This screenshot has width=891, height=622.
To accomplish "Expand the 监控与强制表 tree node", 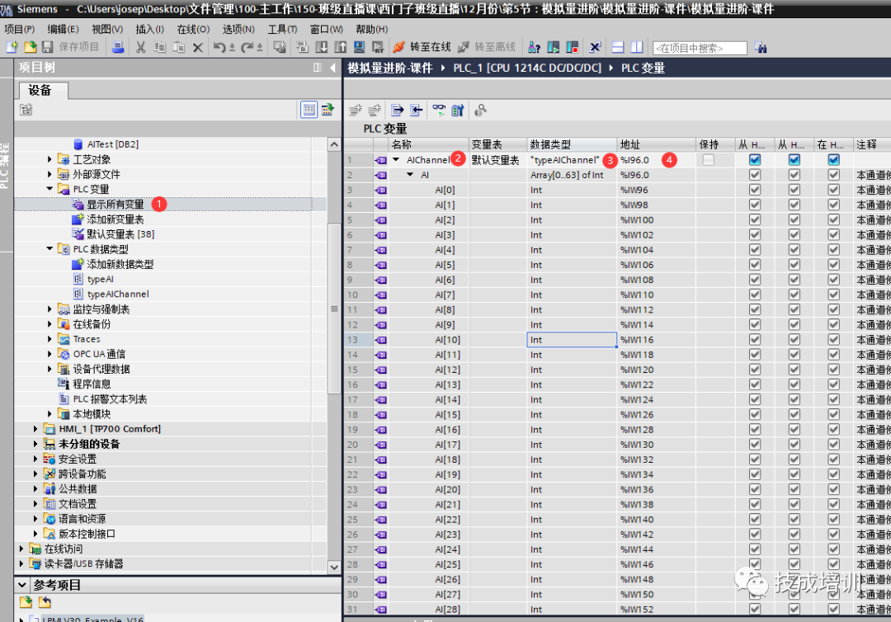I will 49,309.
